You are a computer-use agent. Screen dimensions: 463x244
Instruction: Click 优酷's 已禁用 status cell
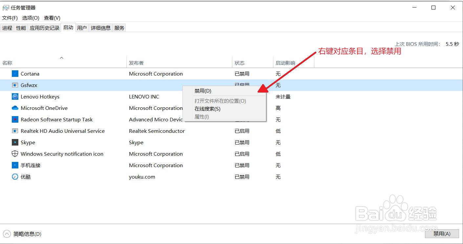(x=242, y=177)
